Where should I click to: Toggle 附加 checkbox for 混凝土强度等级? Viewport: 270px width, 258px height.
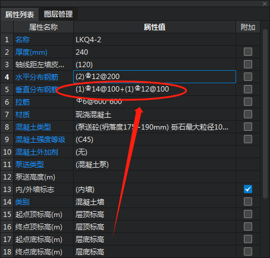(248, 139)
